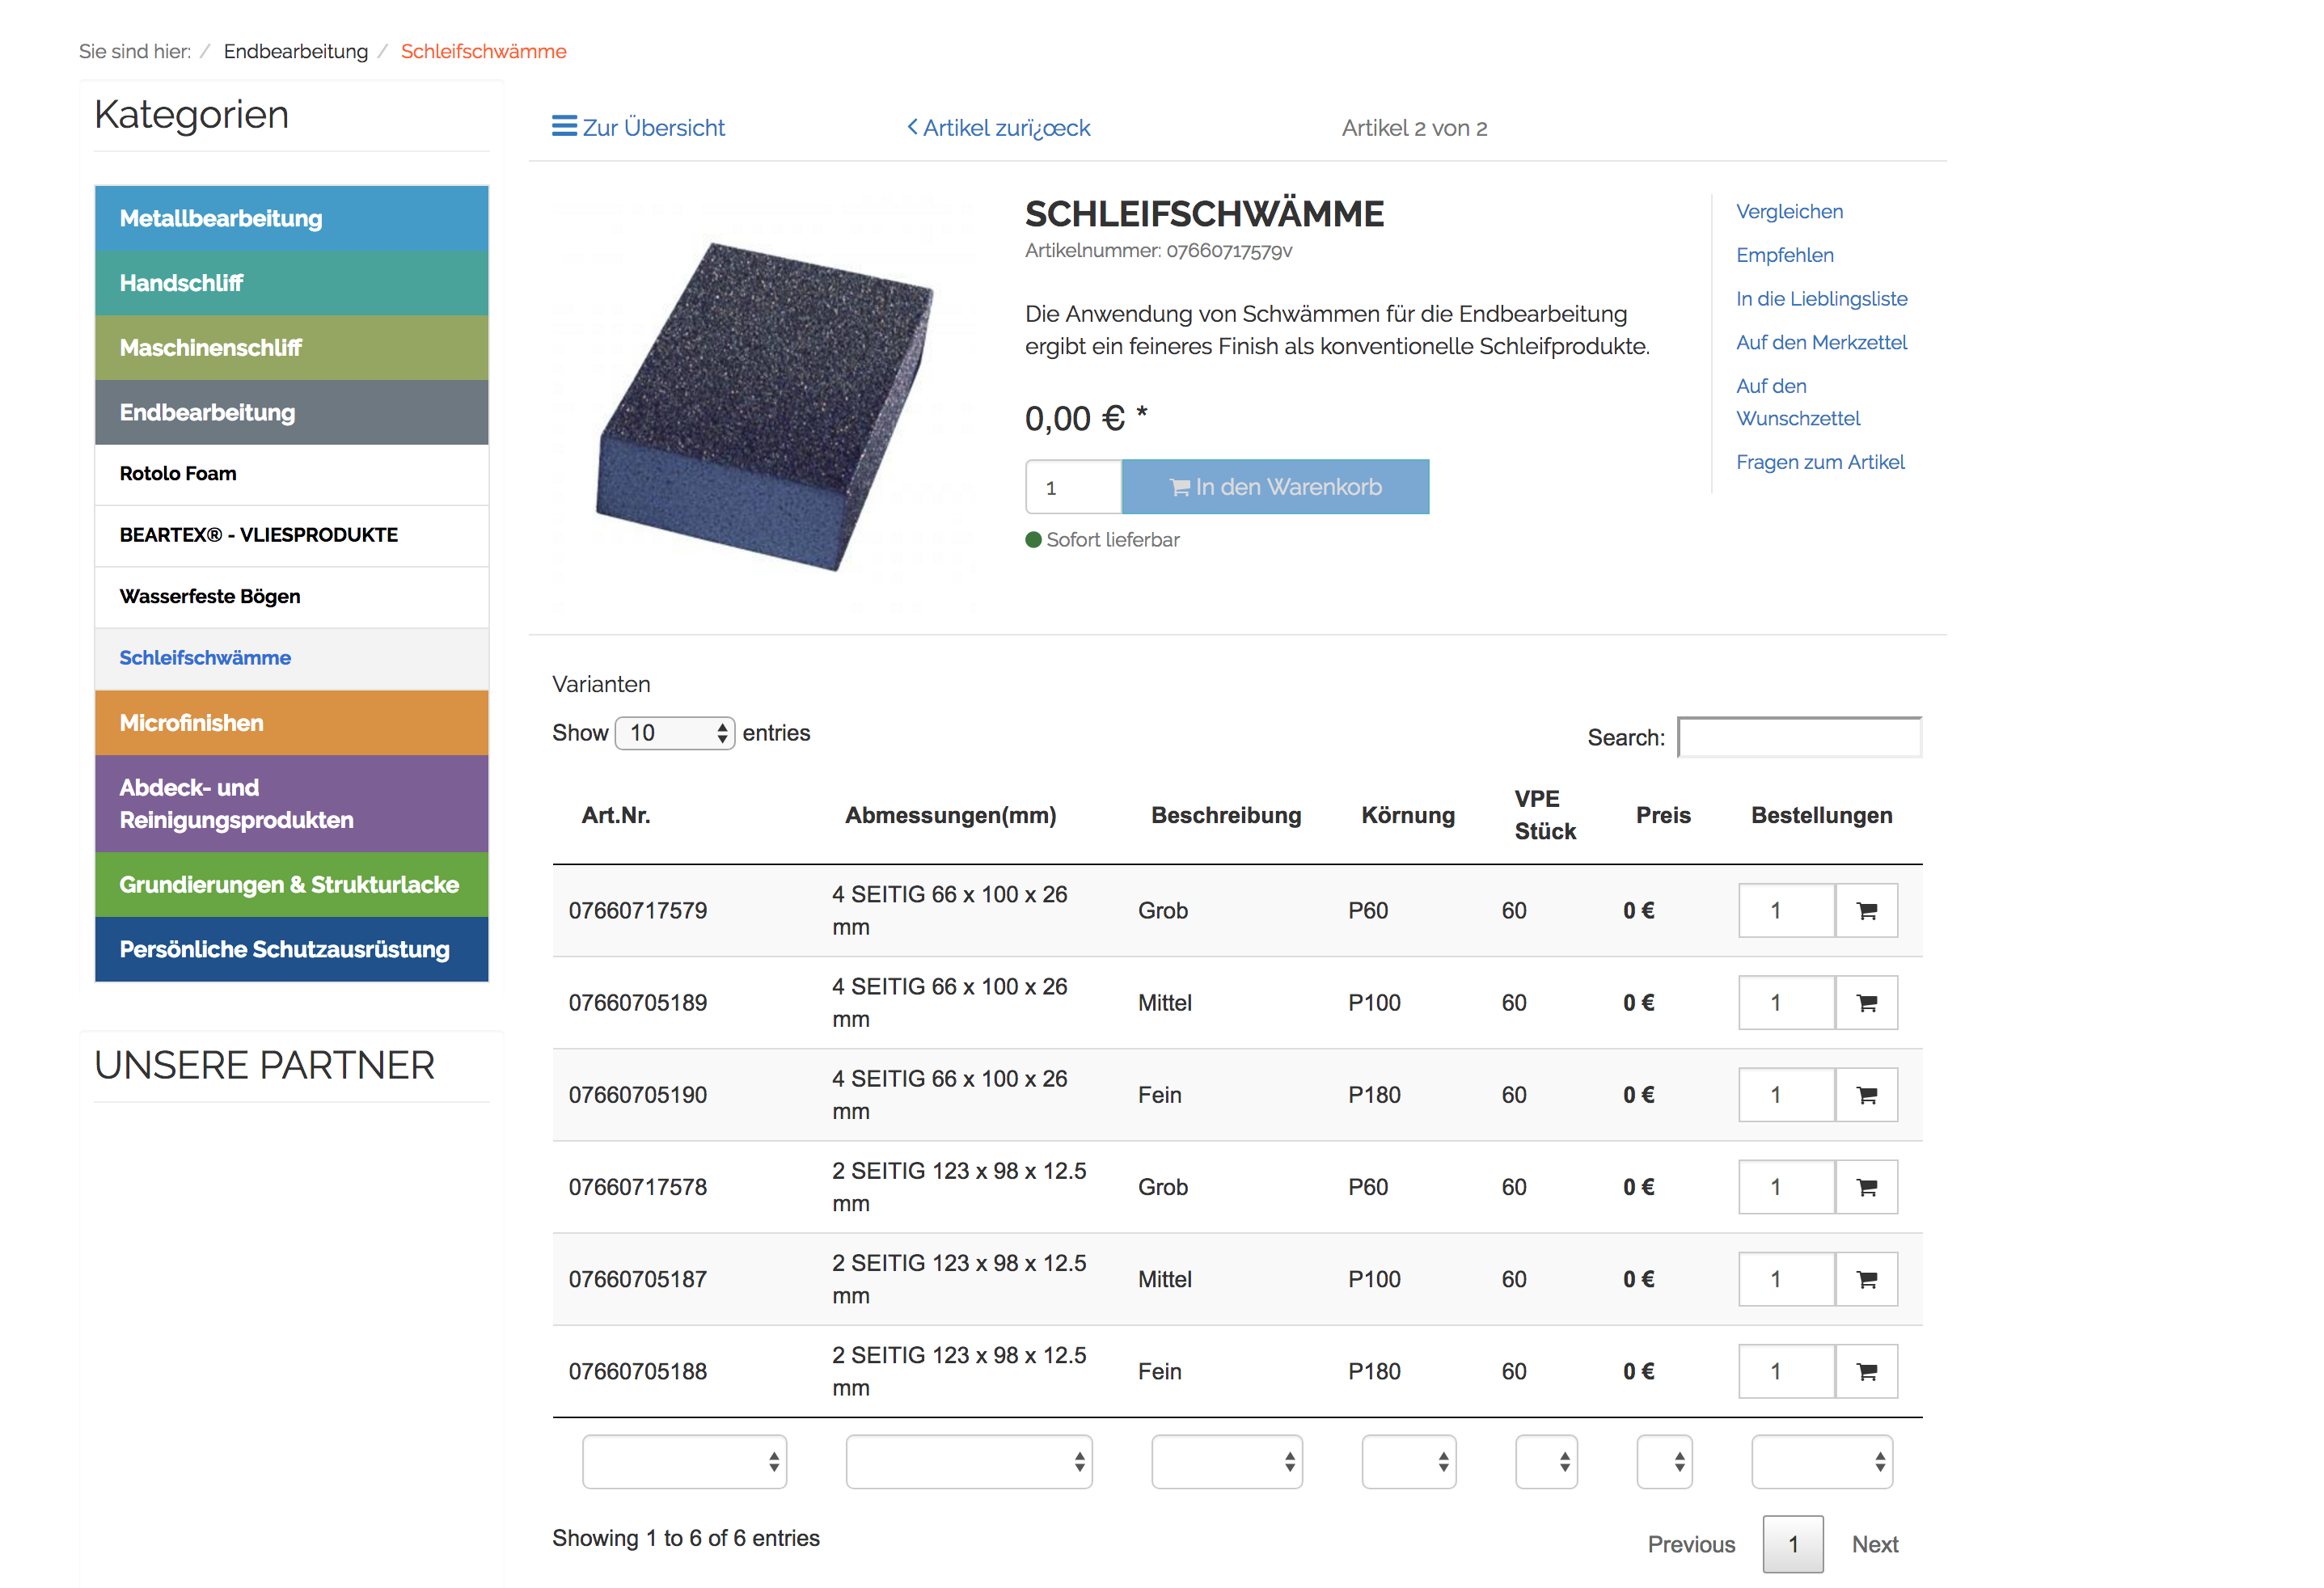Click cart icon for article 07660705187
Viewport: 2324px width, 1588px height.
(x=1866, y=1279)
